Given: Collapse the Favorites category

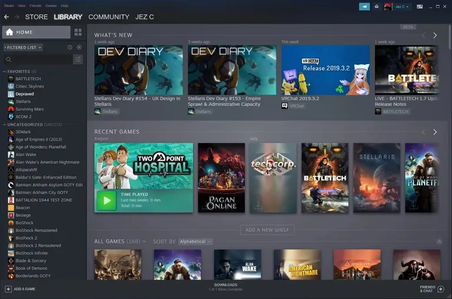Looking at the screenshot, I should 4,71.
